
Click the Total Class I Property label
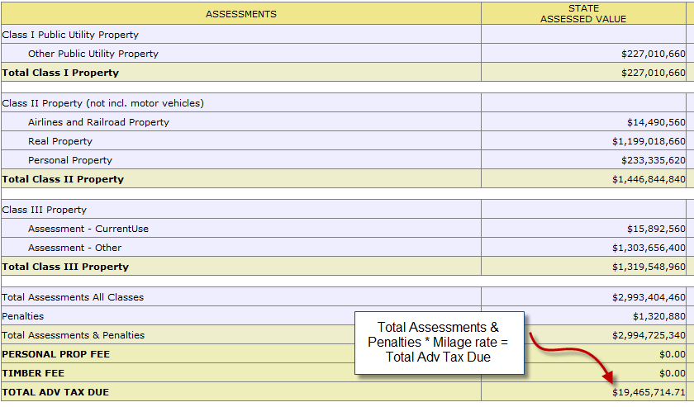pos(60,73)
